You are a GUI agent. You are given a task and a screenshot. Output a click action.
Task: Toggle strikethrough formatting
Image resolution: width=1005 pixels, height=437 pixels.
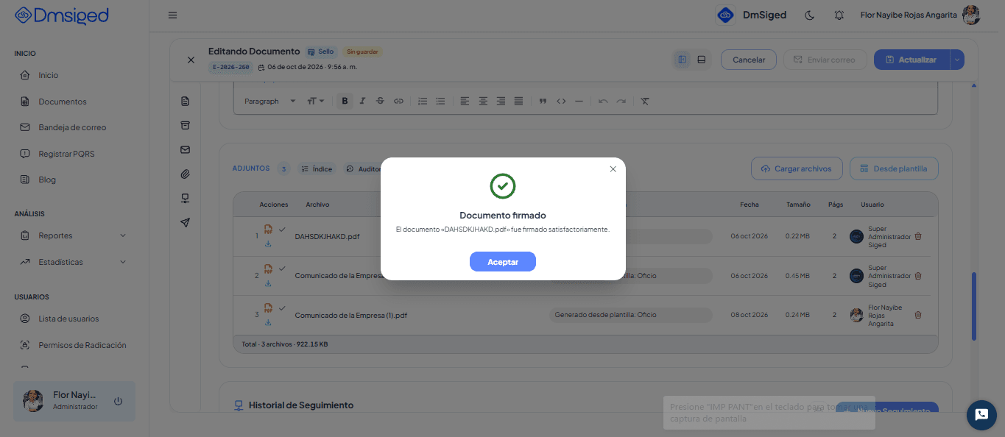[x=380, y=101]
